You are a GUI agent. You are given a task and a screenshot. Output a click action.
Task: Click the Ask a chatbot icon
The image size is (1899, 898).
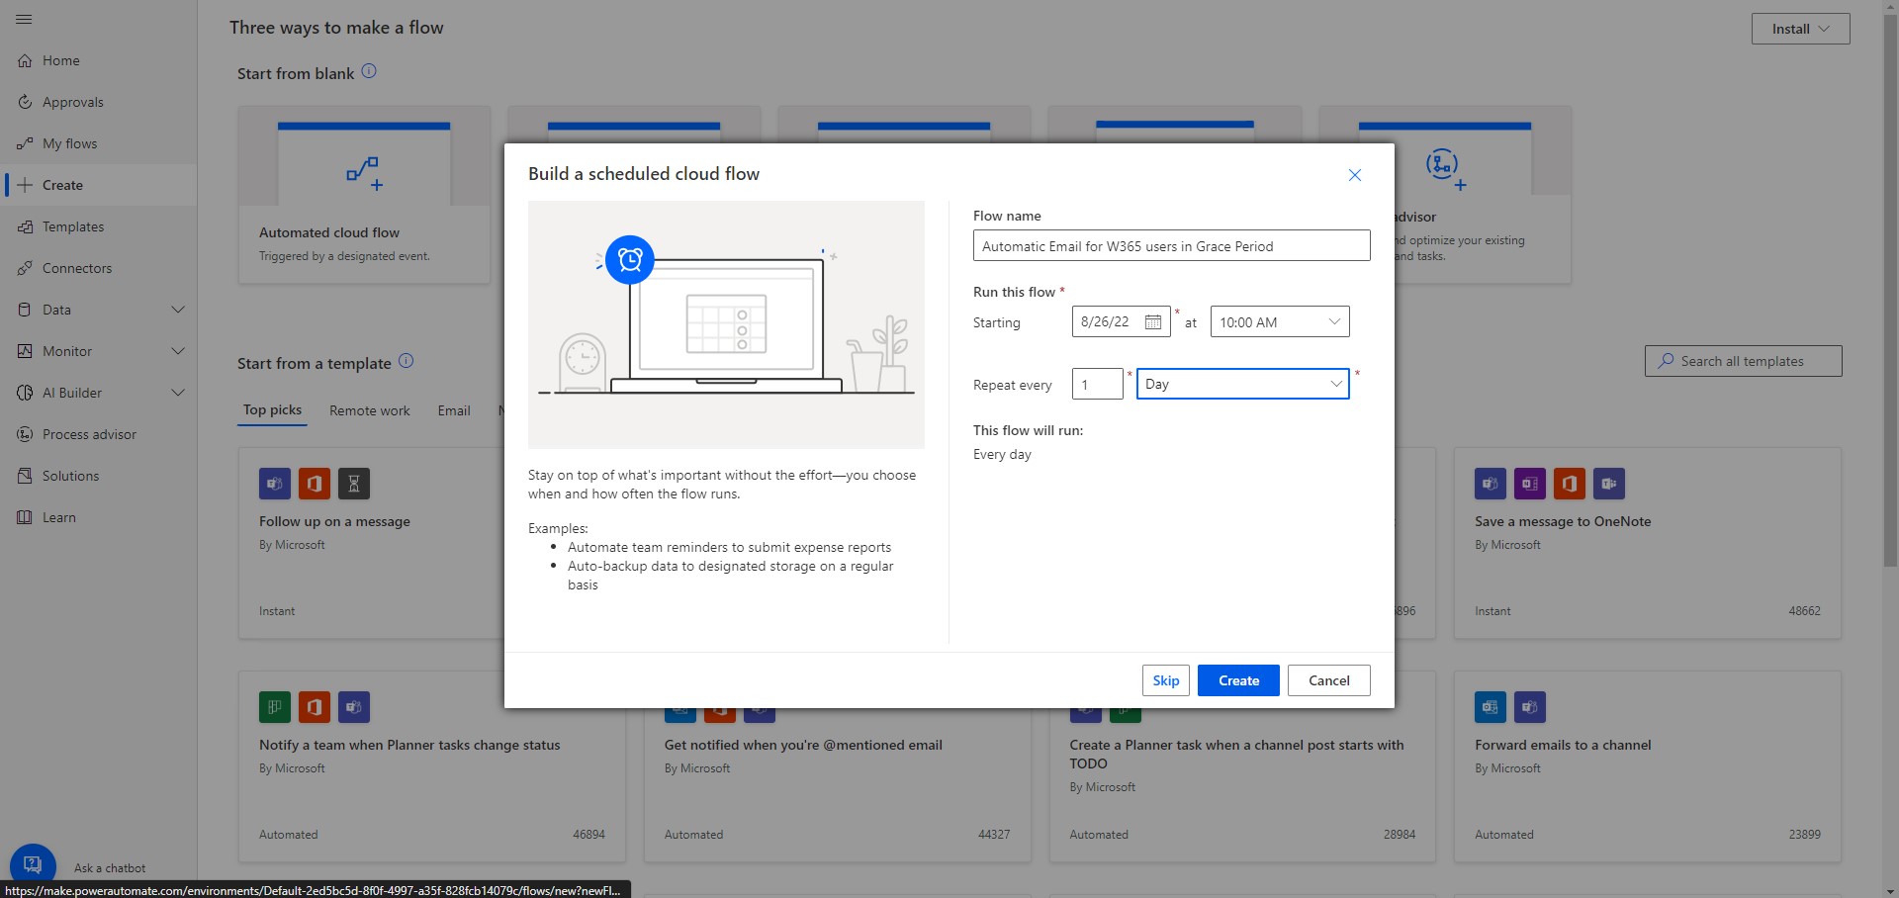33,863
